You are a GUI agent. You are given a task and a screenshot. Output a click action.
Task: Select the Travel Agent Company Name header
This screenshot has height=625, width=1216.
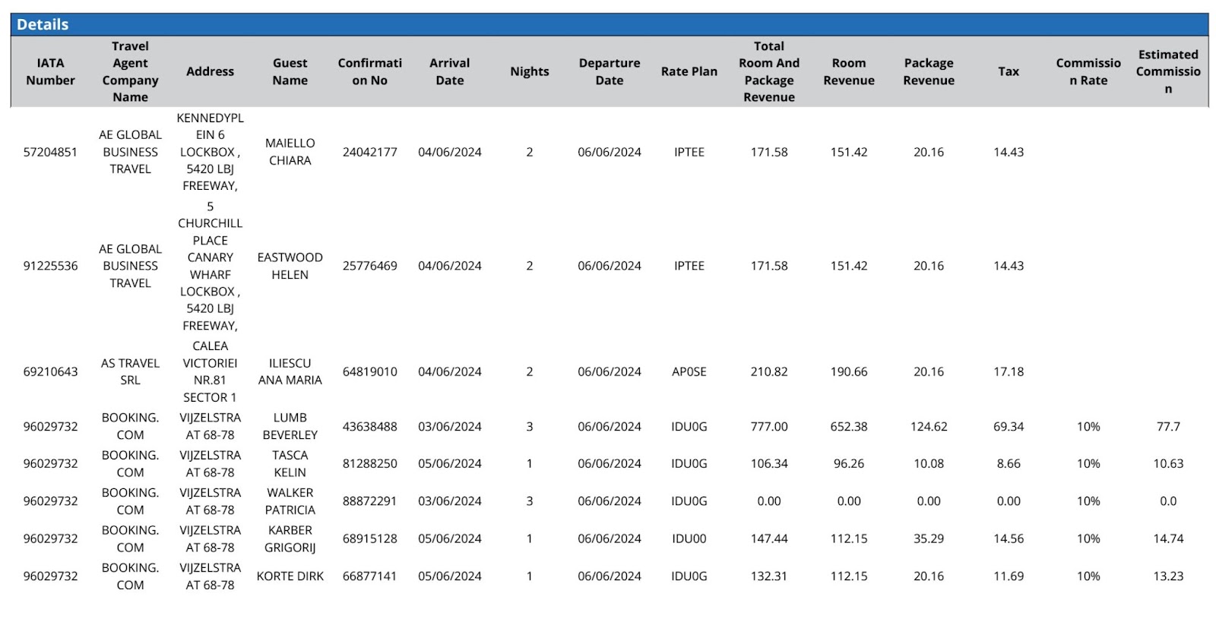coord(130,71)
